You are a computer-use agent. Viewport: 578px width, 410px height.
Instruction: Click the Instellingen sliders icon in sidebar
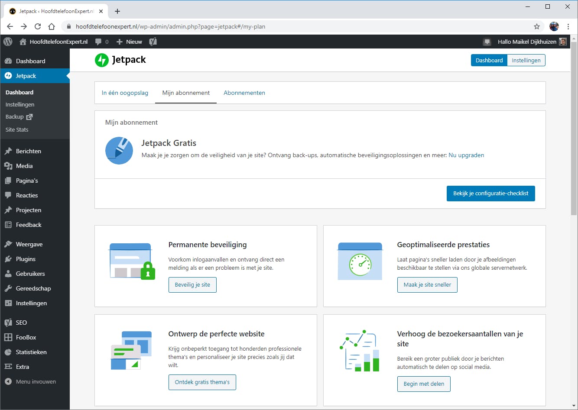pos(8,303)
